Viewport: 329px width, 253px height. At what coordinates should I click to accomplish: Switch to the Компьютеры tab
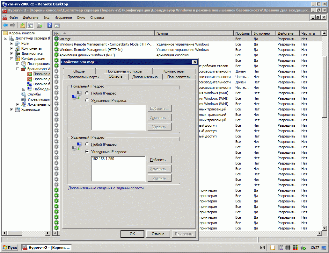point(174,71)
